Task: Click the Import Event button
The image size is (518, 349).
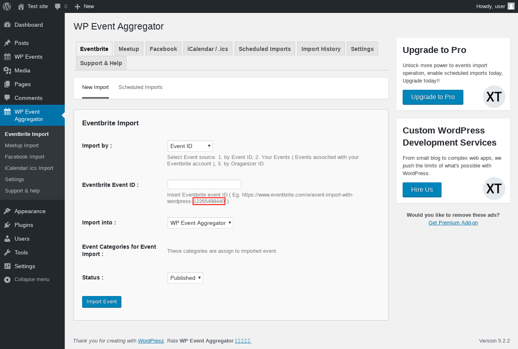Action: coord(102,302)
